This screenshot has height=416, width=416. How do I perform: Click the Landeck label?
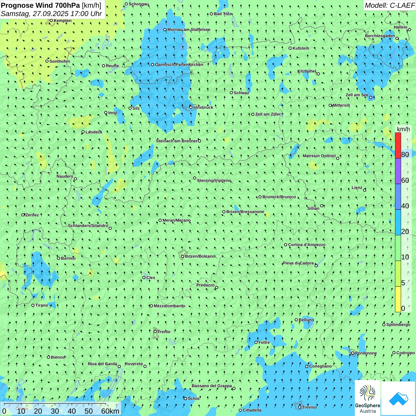pos(94,132)
